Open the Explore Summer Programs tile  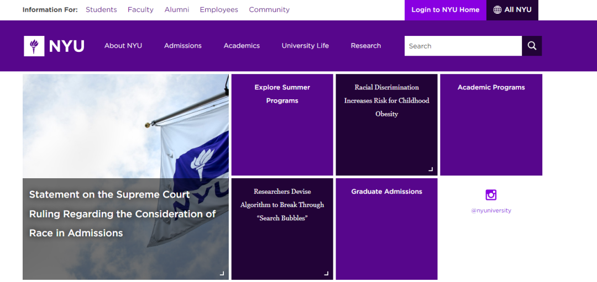click(282, 125)
